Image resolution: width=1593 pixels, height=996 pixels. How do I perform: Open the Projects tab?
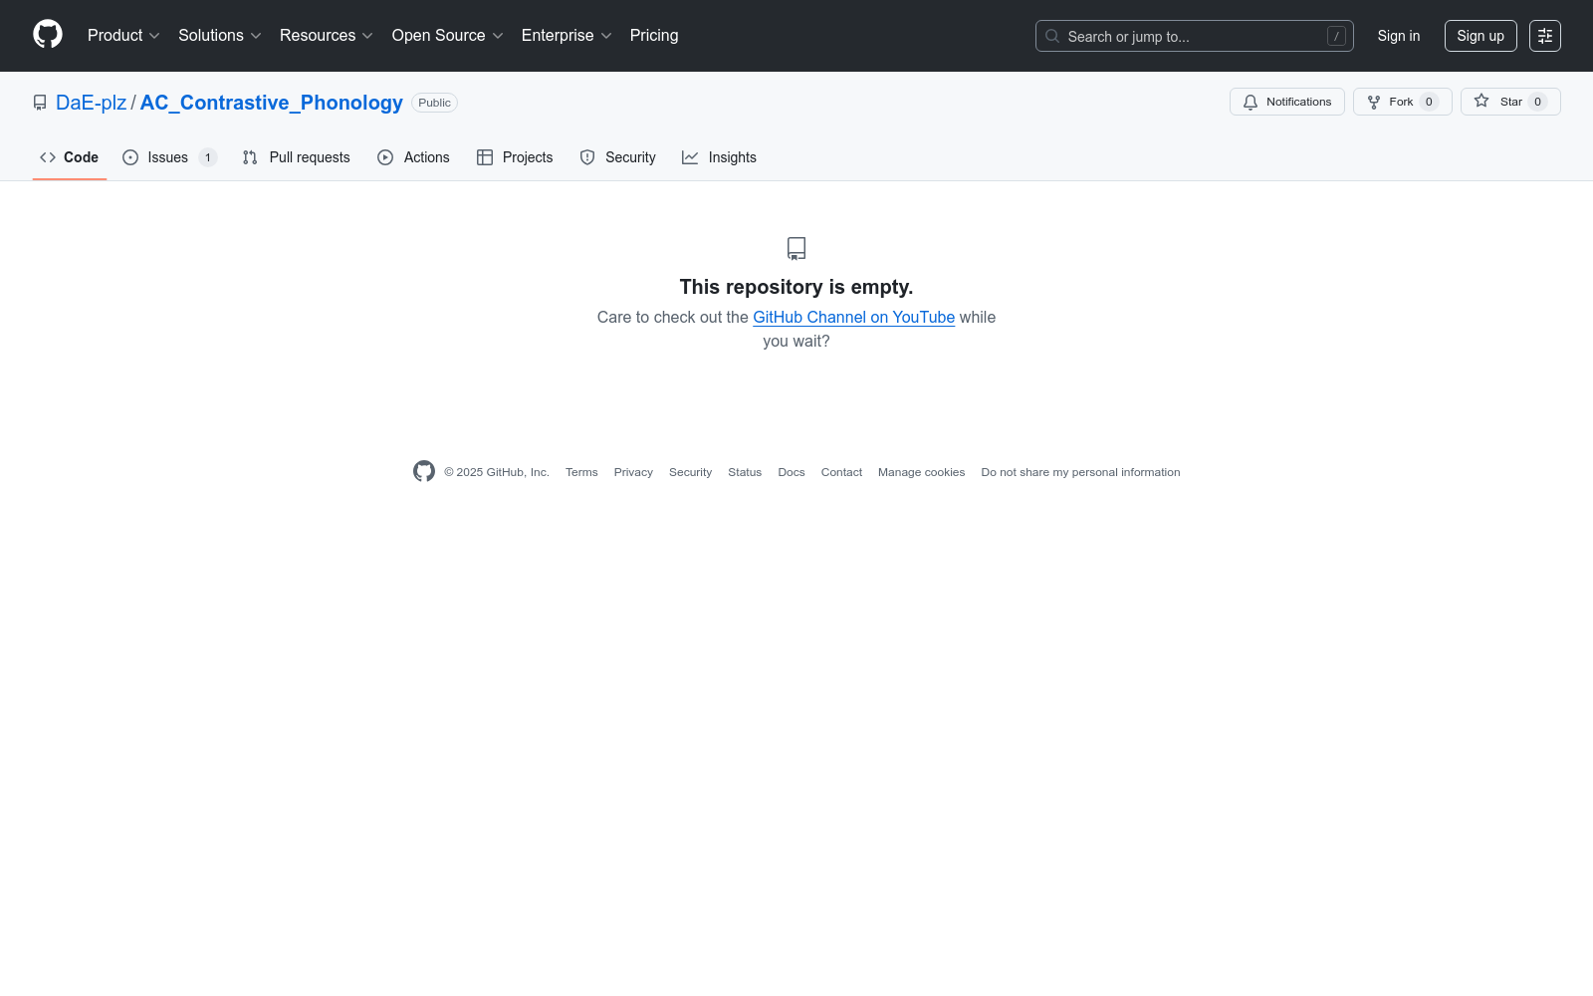coord(515,157)
